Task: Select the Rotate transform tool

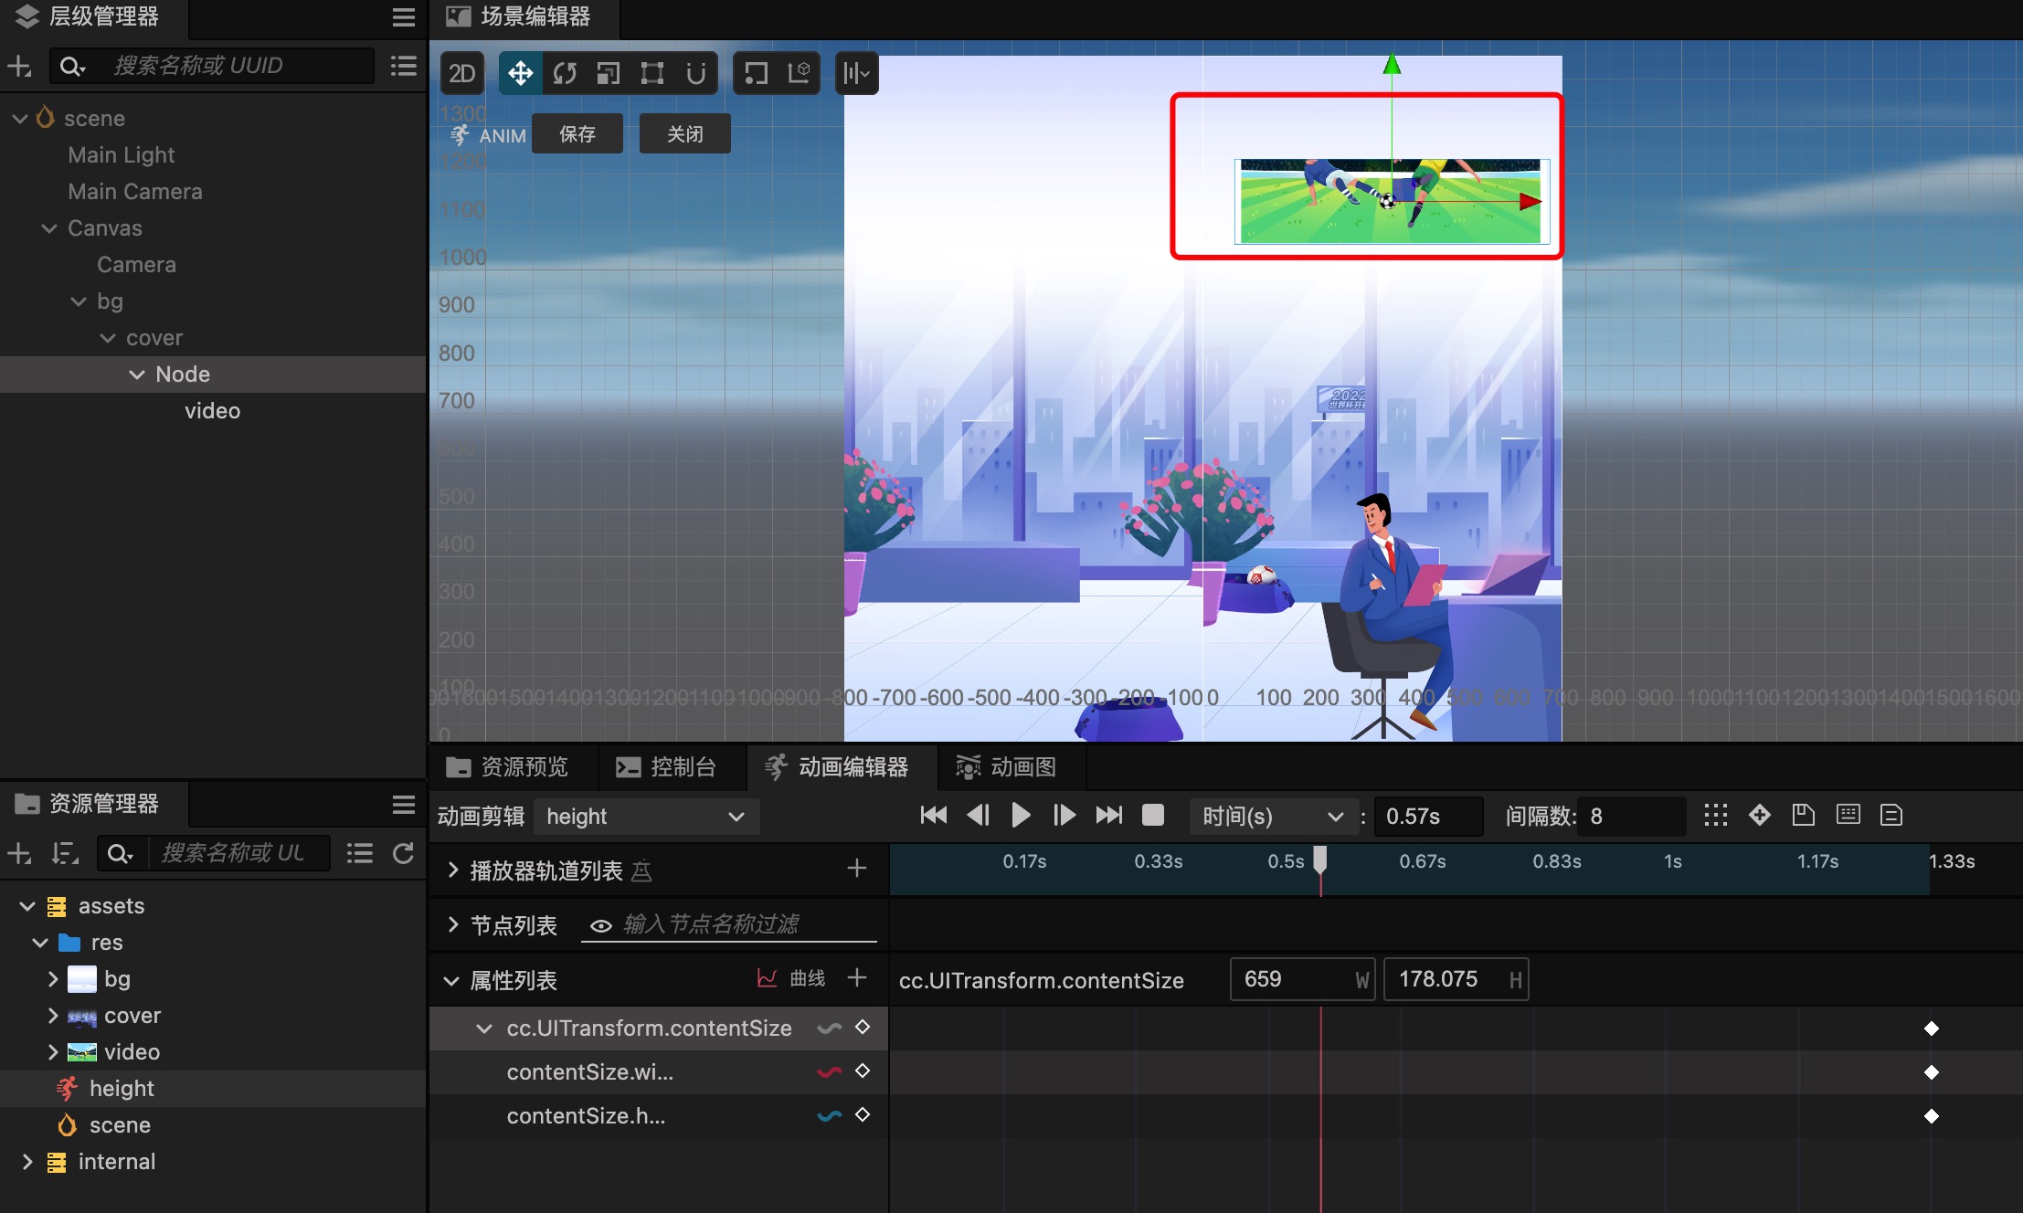Action: [564, 73]
